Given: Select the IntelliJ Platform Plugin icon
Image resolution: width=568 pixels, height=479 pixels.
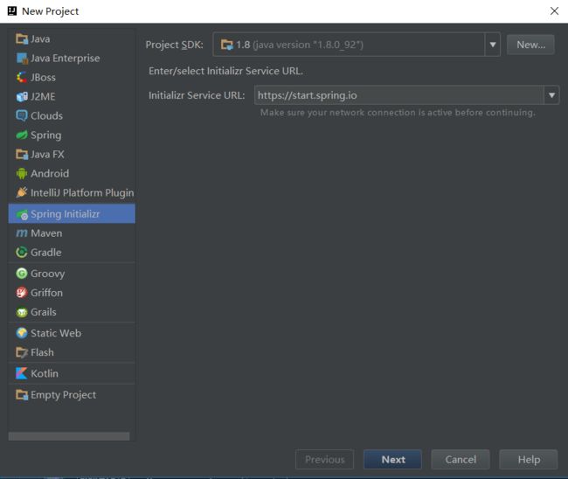Looking at the screenshot, I should pos(22,192).
